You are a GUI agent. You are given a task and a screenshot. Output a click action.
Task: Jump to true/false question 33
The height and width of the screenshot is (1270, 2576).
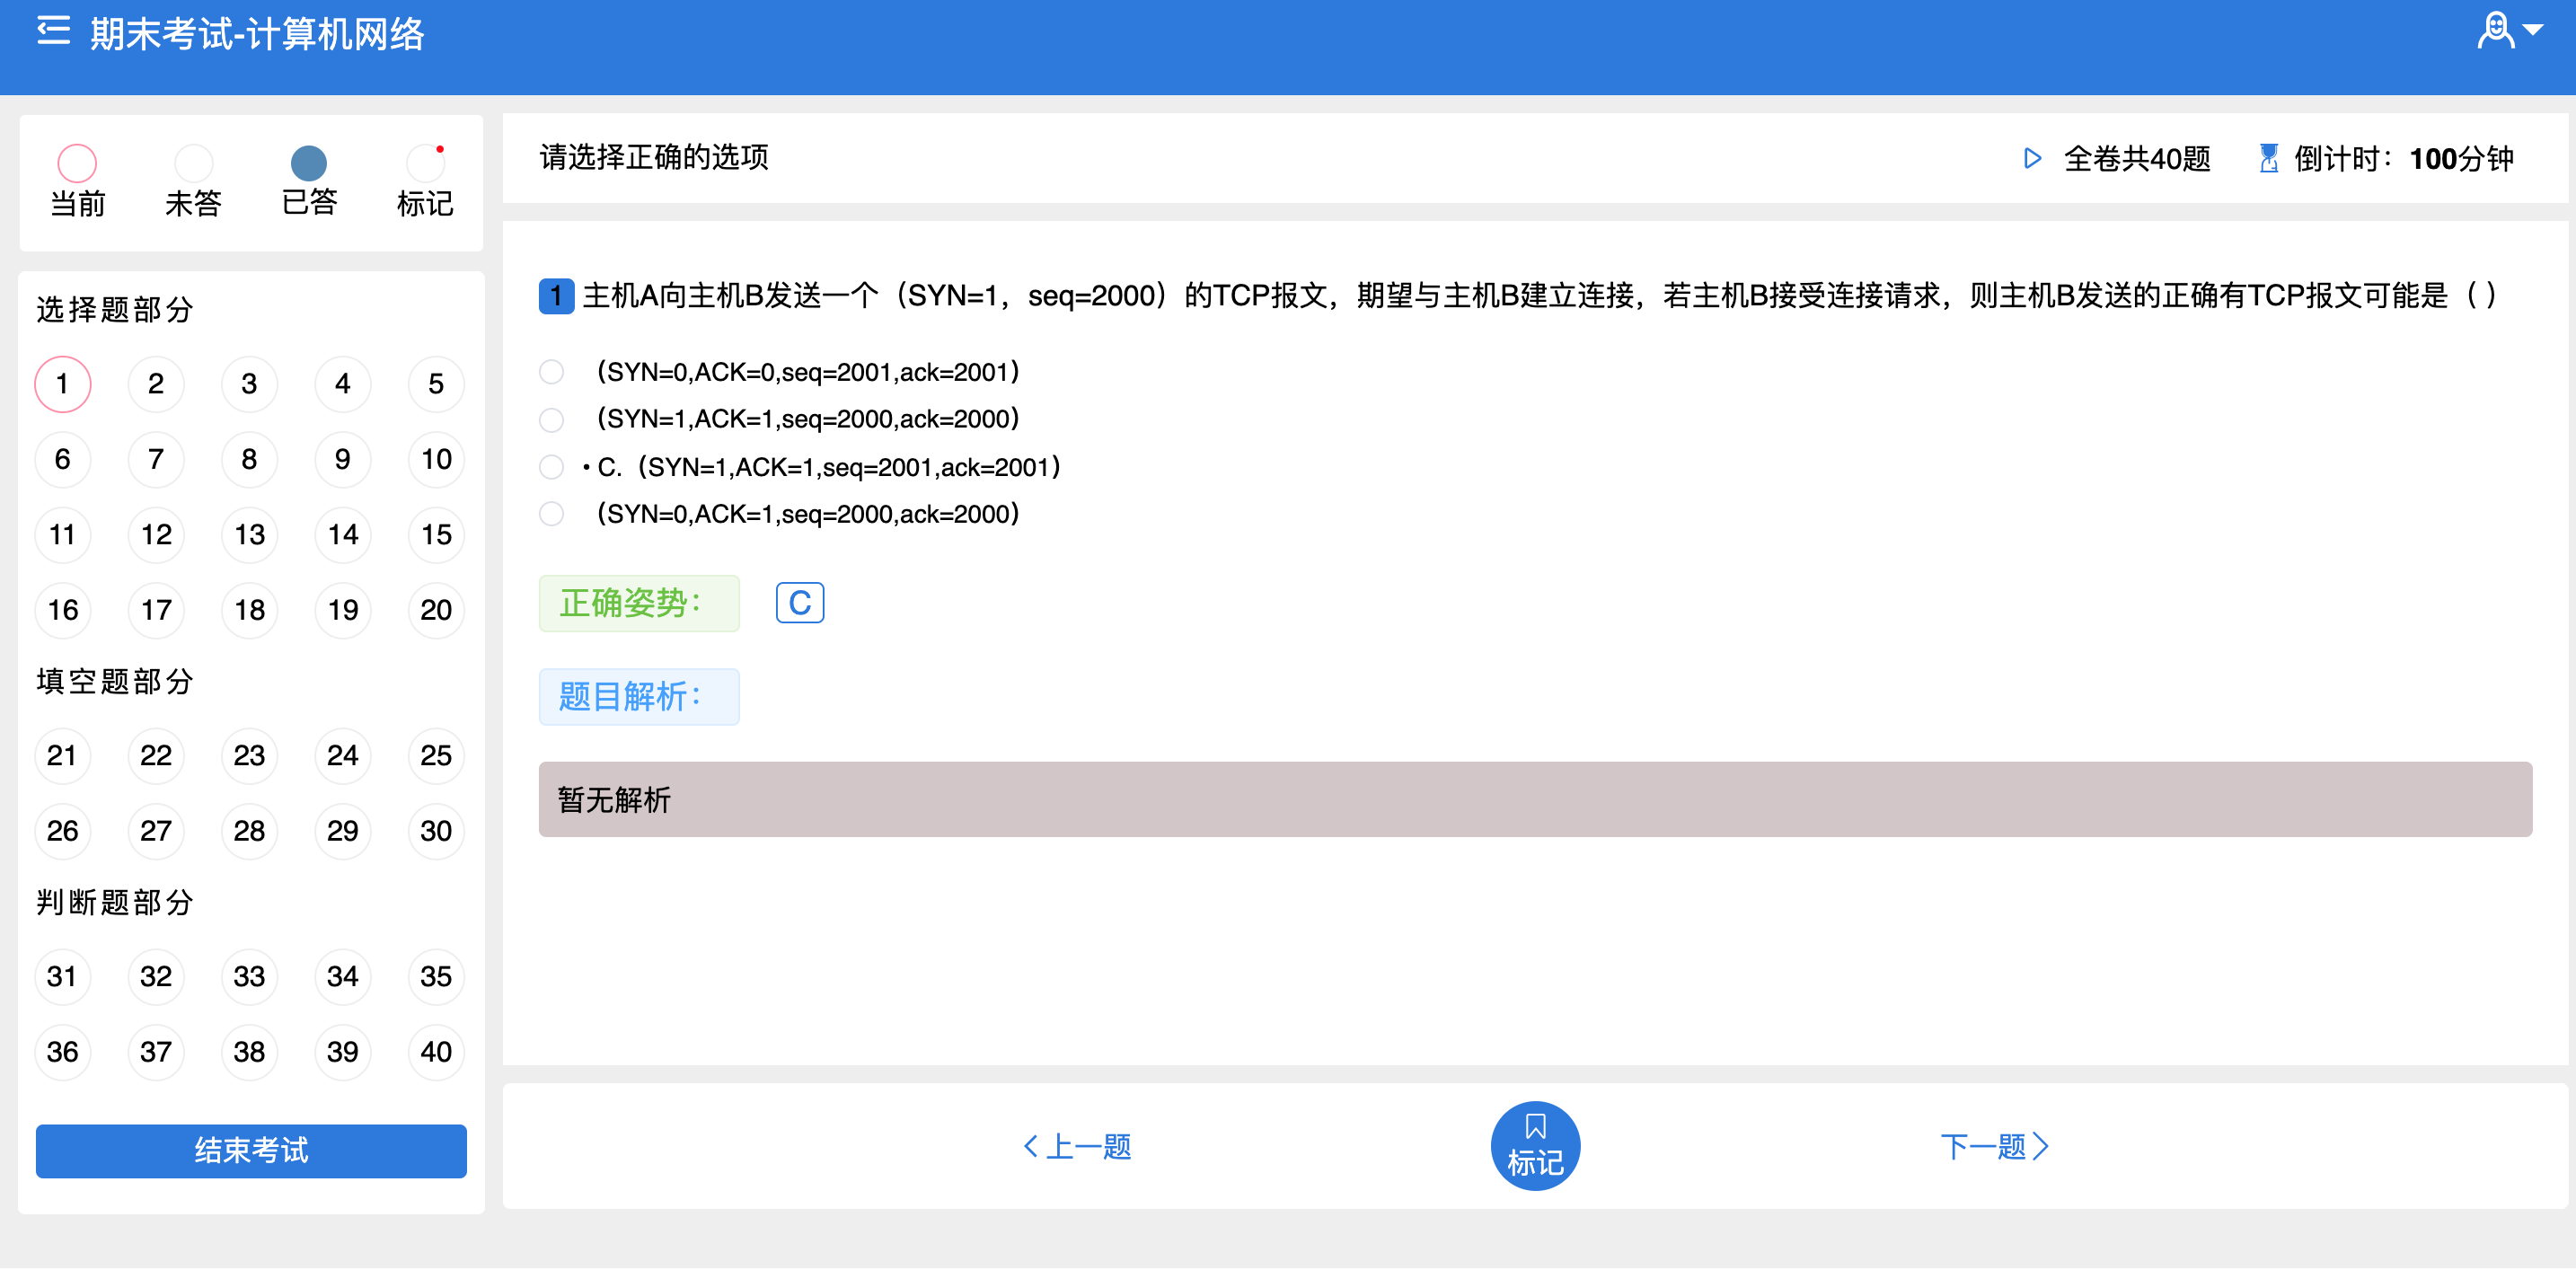click(x=249, y=977)
